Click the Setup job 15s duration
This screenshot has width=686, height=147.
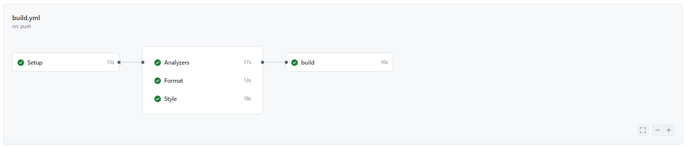(110, 62)
